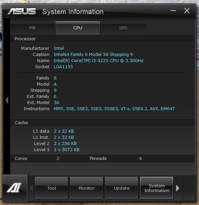The height and width of the screenshot is (205, 199).
Task: Switch to the MB tab
Action: coord(32,28)
